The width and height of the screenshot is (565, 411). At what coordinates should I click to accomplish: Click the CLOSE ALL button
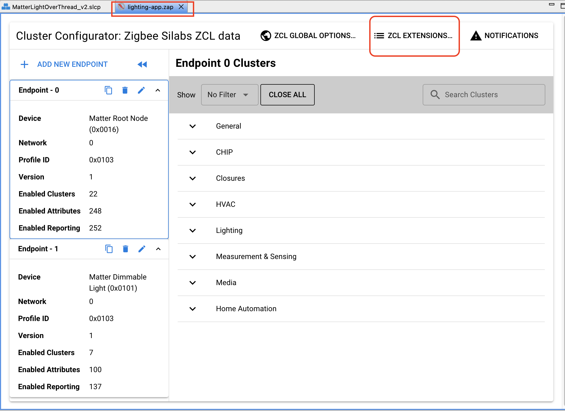[287, 95]
